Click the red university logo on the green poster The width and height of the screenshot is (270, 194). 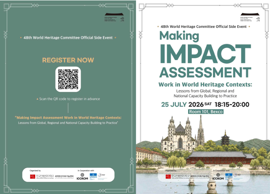[33, 176]
